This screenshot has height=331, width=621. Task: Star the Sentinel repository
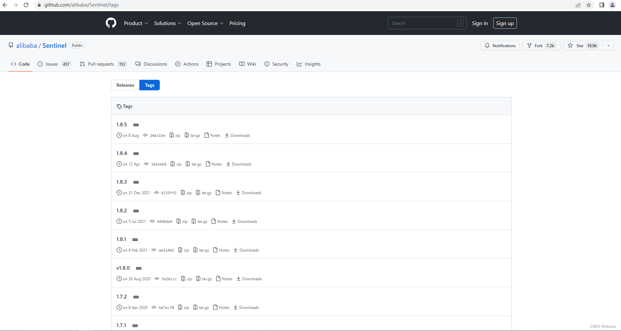[583, 45]
